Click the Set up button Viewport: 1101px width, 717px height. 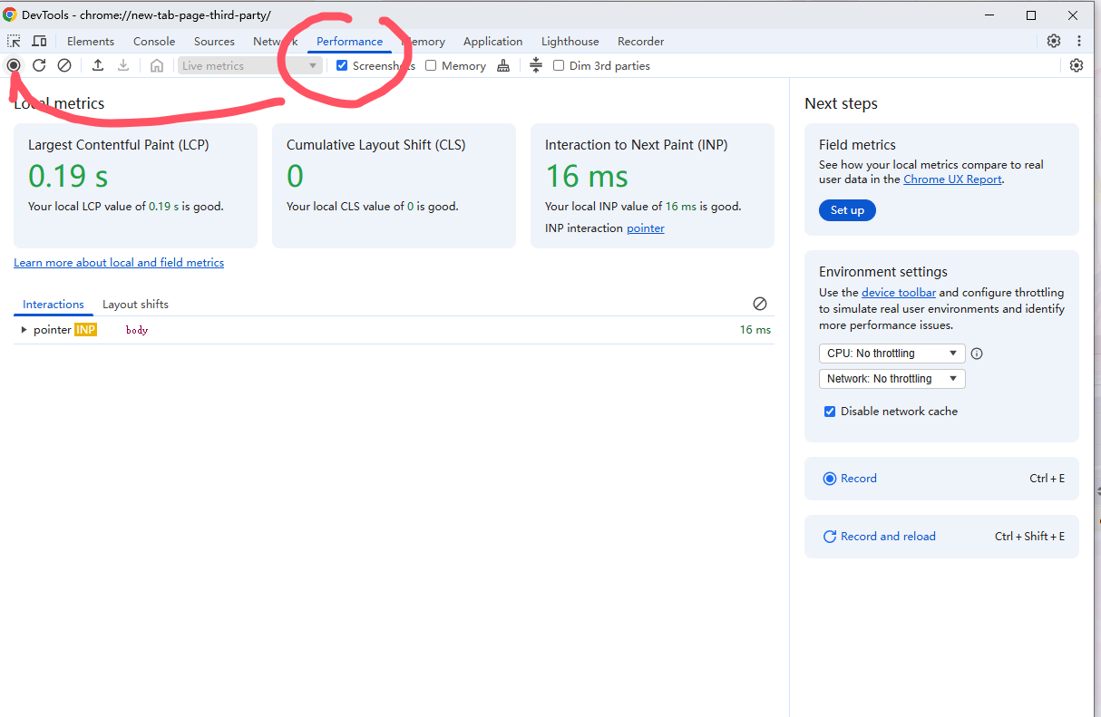pyautogui.click(x=847, y=210)
